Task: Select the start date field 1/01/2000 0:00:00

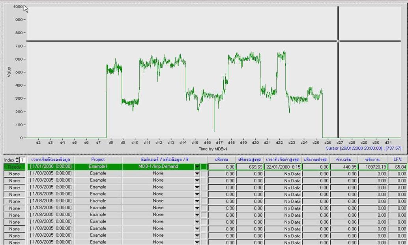Action: coord(51,167)
